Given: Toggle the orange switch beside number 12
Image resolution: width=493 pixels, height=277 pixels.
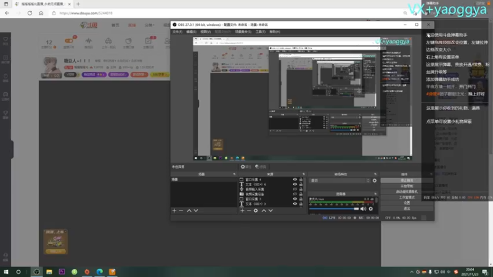Looking at the screenshot, I should [68, 41].
